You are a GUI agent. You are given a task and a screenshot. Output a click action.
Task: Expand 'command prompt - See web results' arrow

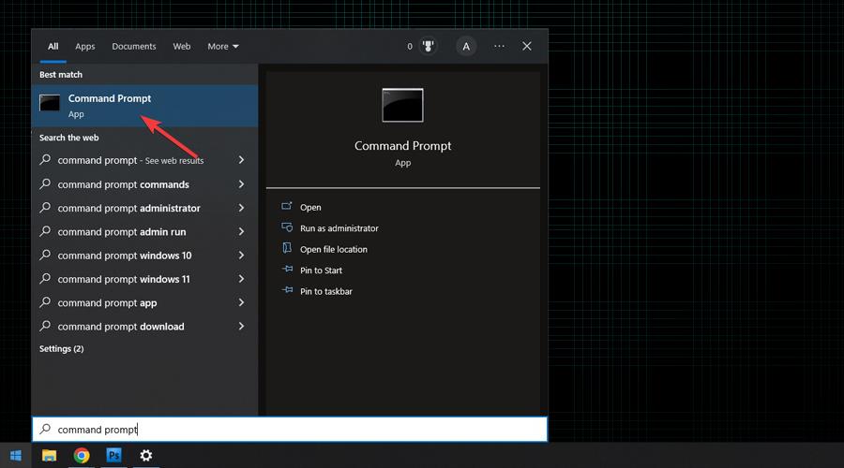(241, 160)
